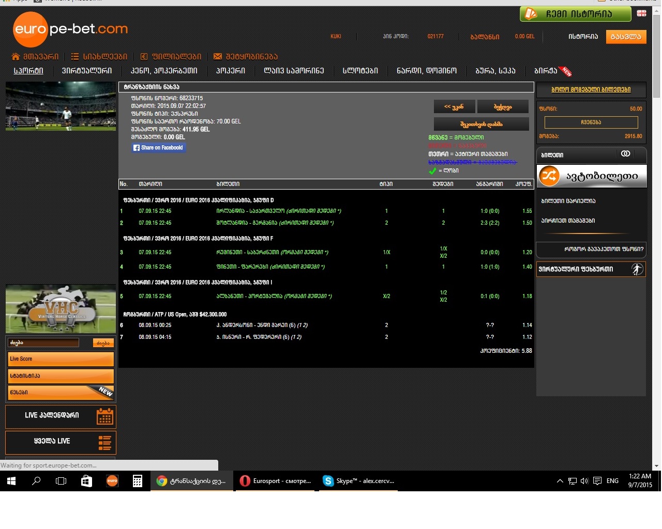This screenshot has width=662, height=529.
Task: Select the სპორტი tab
Action: [28, 71]
